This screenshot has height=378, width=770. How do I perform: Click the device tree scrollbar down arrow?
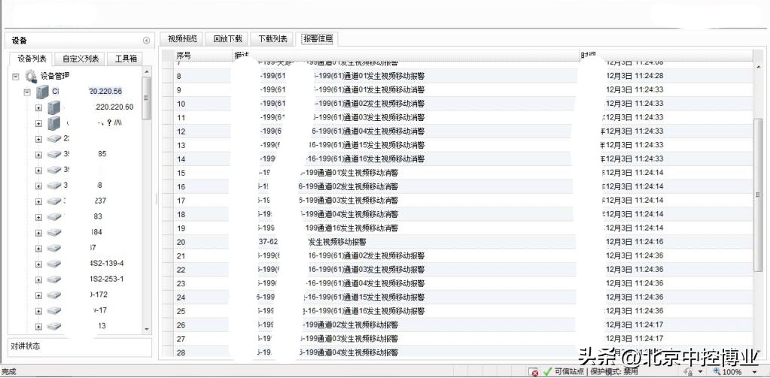[146, 329]
